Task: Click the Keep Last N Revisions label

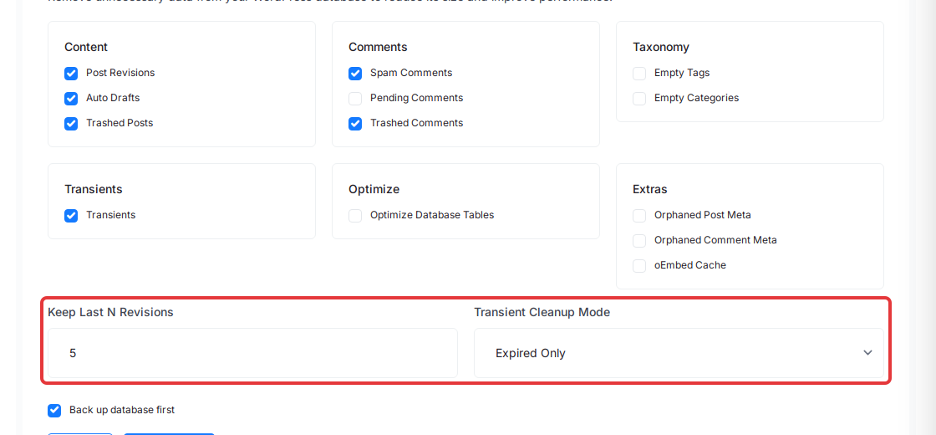Action: (x=110, y=312)
